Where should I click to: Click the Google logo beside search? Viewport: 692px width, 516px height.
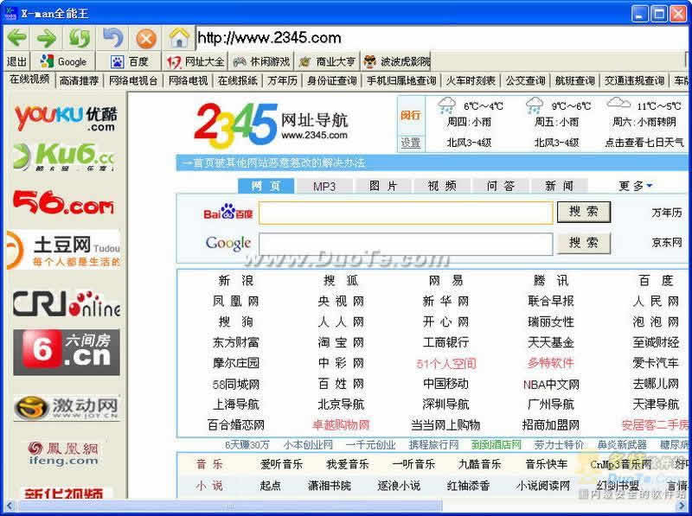[x=228, y=243]
